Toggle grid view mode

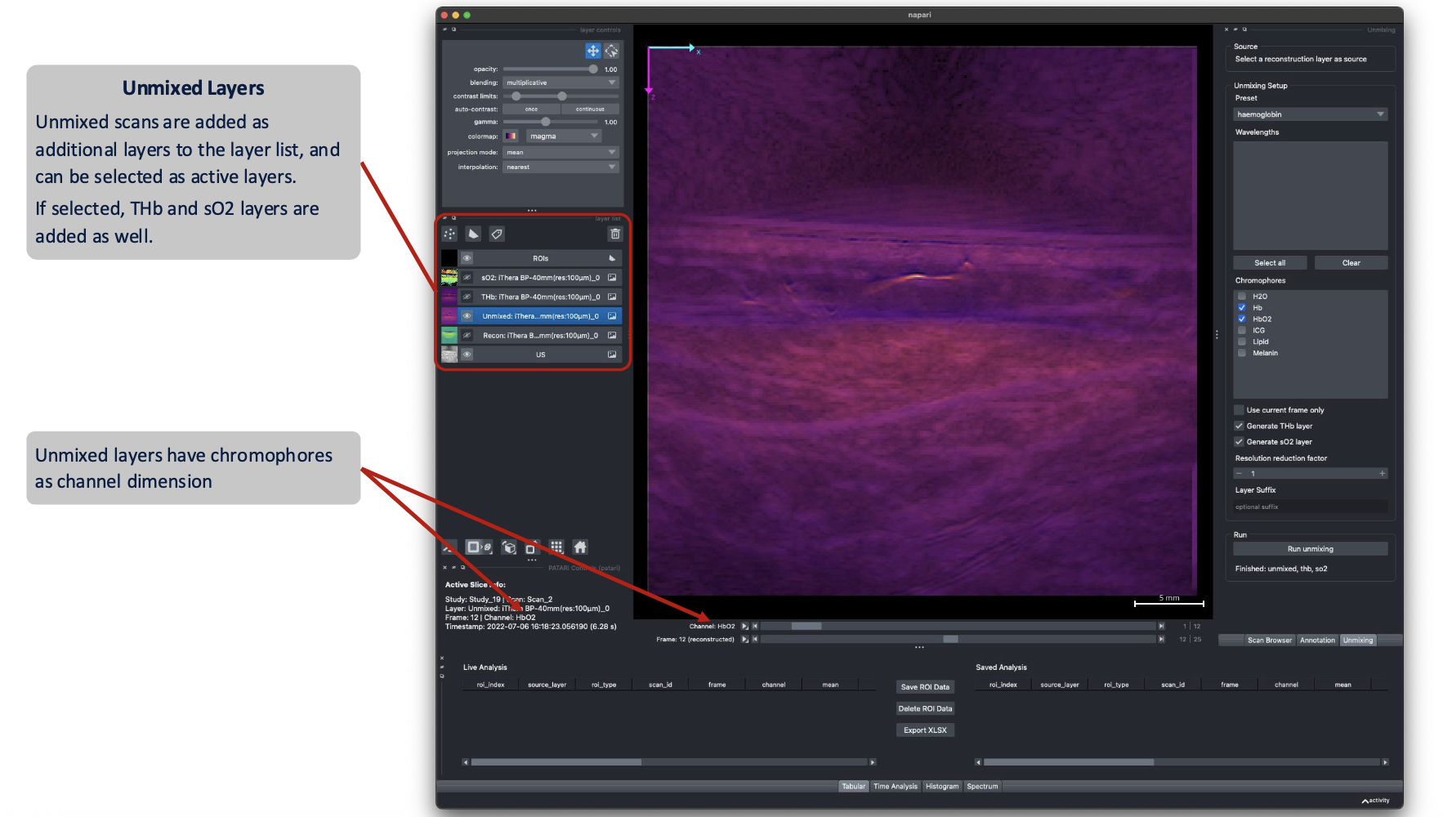[556, 547]
